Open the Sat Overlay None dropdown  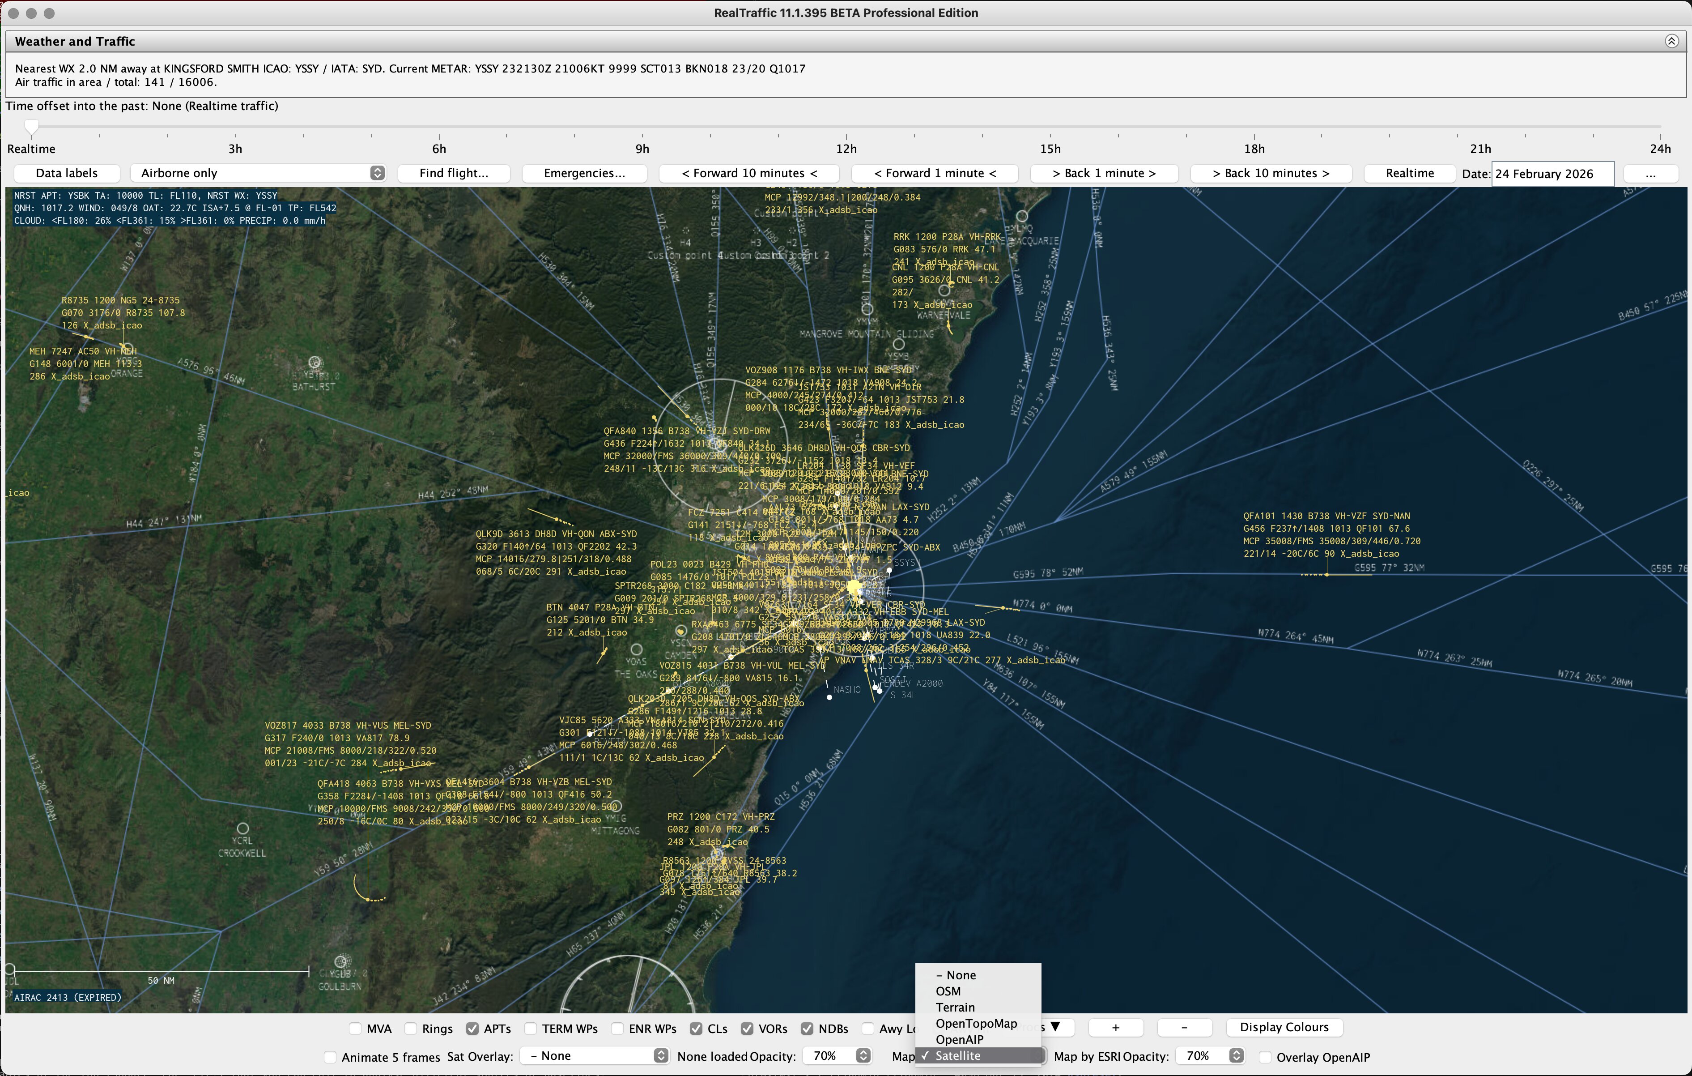(594, 1055)
